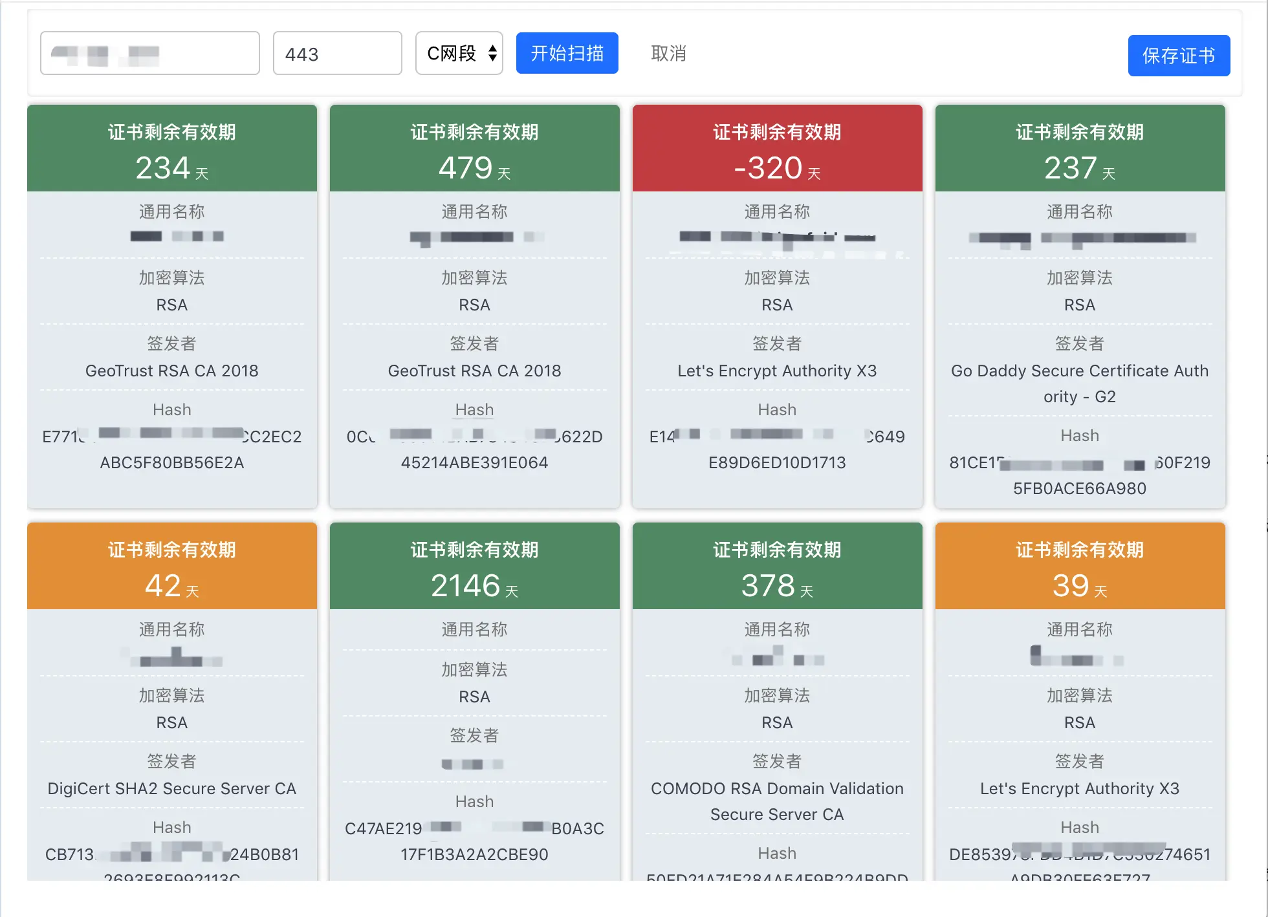Viewport: 1268px width, 917px height.
Task: Click hash line E89D6ED10D1713
Action: (x=777, y=462)
